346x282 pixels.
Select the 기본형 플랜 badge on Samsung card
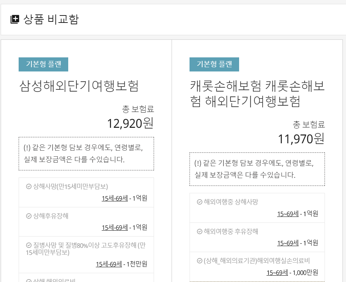click(43, 64)
